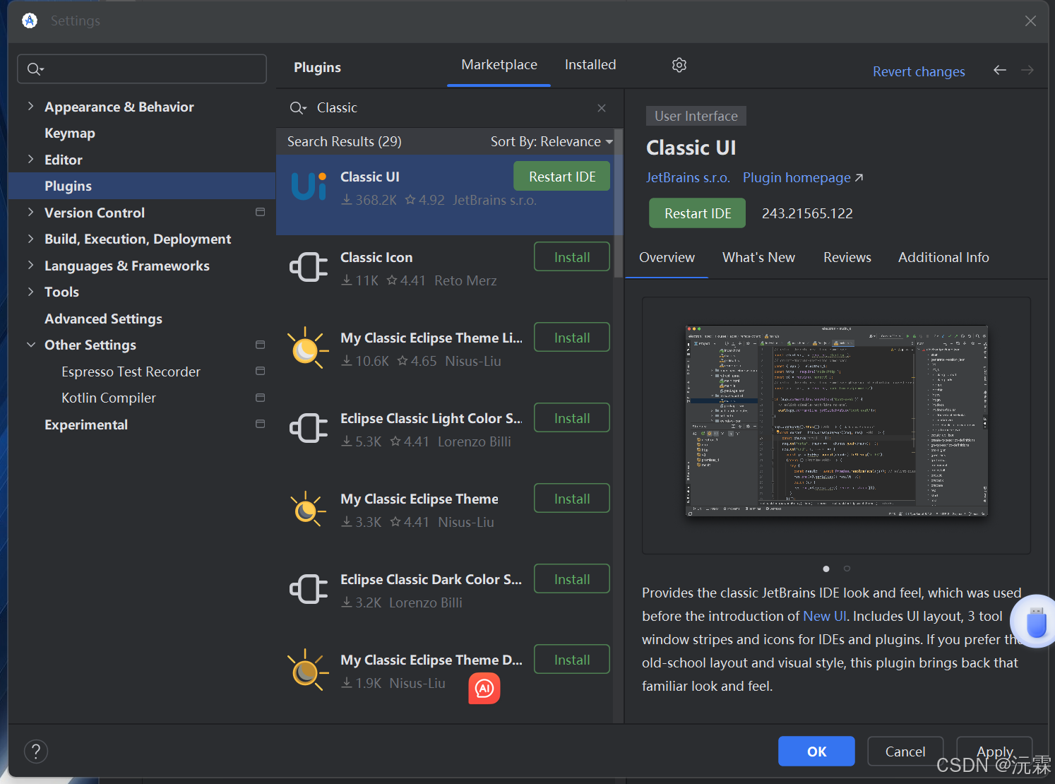This screenshot has width=1055, height=784.
Task: Click Restart IDE in plugin details panel
Action: click(698, 213)
